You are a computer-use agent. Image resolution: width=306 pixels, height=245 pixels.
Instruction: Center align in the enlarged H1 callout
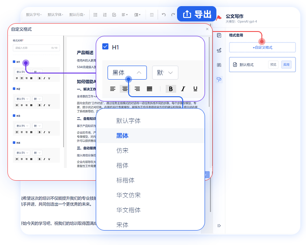(125, 89)
